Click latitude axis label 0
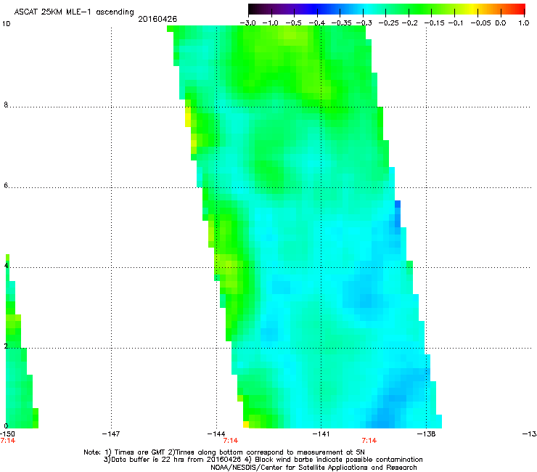The width and height of the screenshot is (537, 472). 6,426
